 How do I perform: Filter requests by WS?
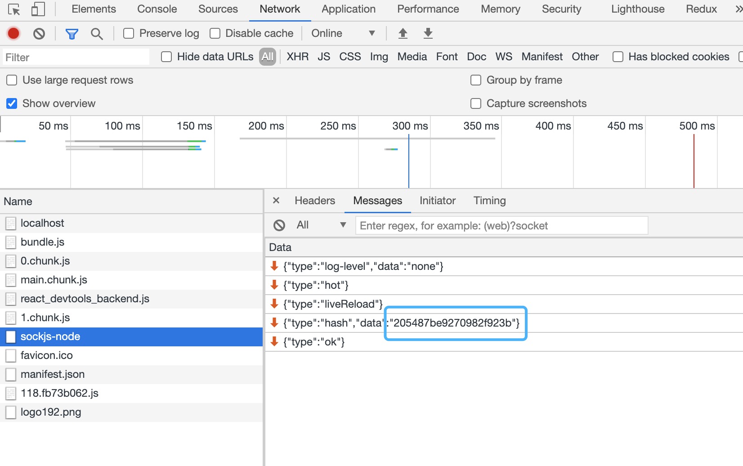coord(504,57)
